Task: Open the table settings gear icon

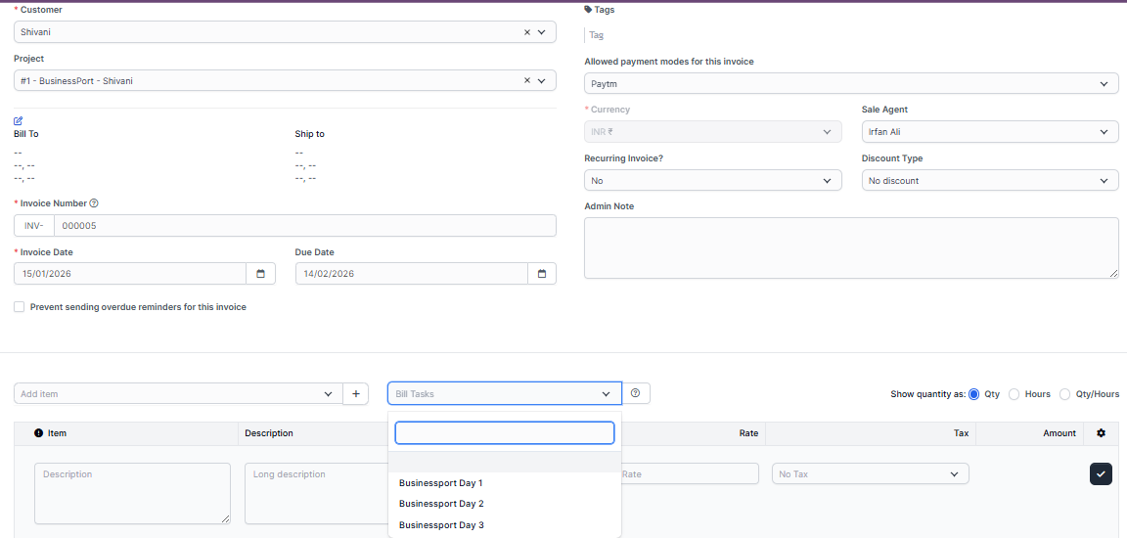Action: [x=1101, y=433]
